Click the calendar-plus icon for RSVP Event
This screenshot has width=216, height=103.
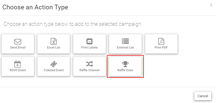coord(18,64)
